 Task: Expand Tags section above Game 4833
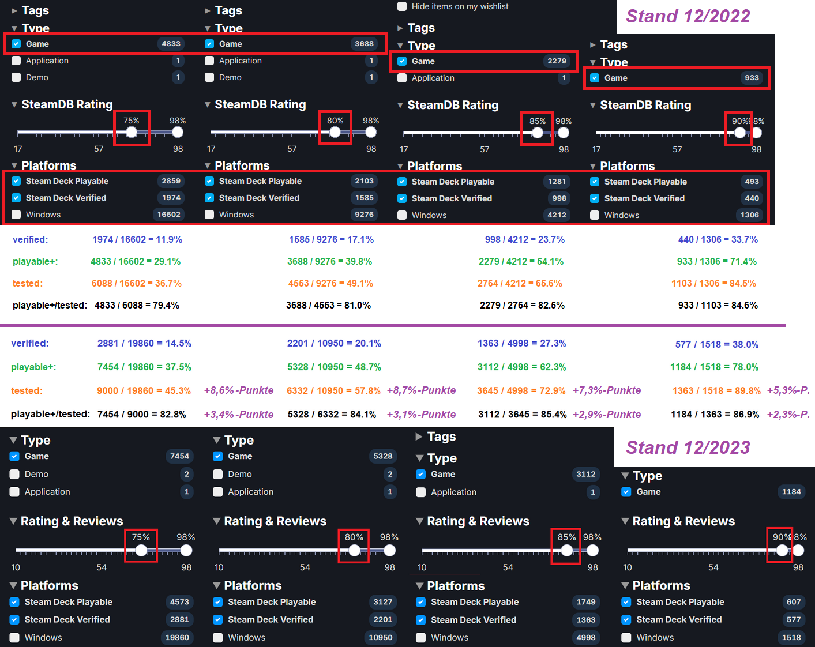coord(30,10)
